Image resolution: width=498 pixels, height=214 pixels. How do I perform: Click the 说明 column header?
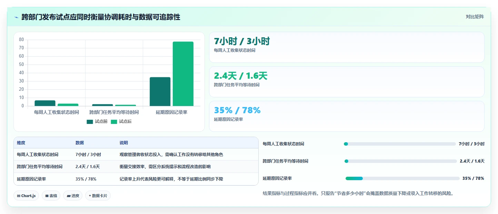[x=124, y=143]
